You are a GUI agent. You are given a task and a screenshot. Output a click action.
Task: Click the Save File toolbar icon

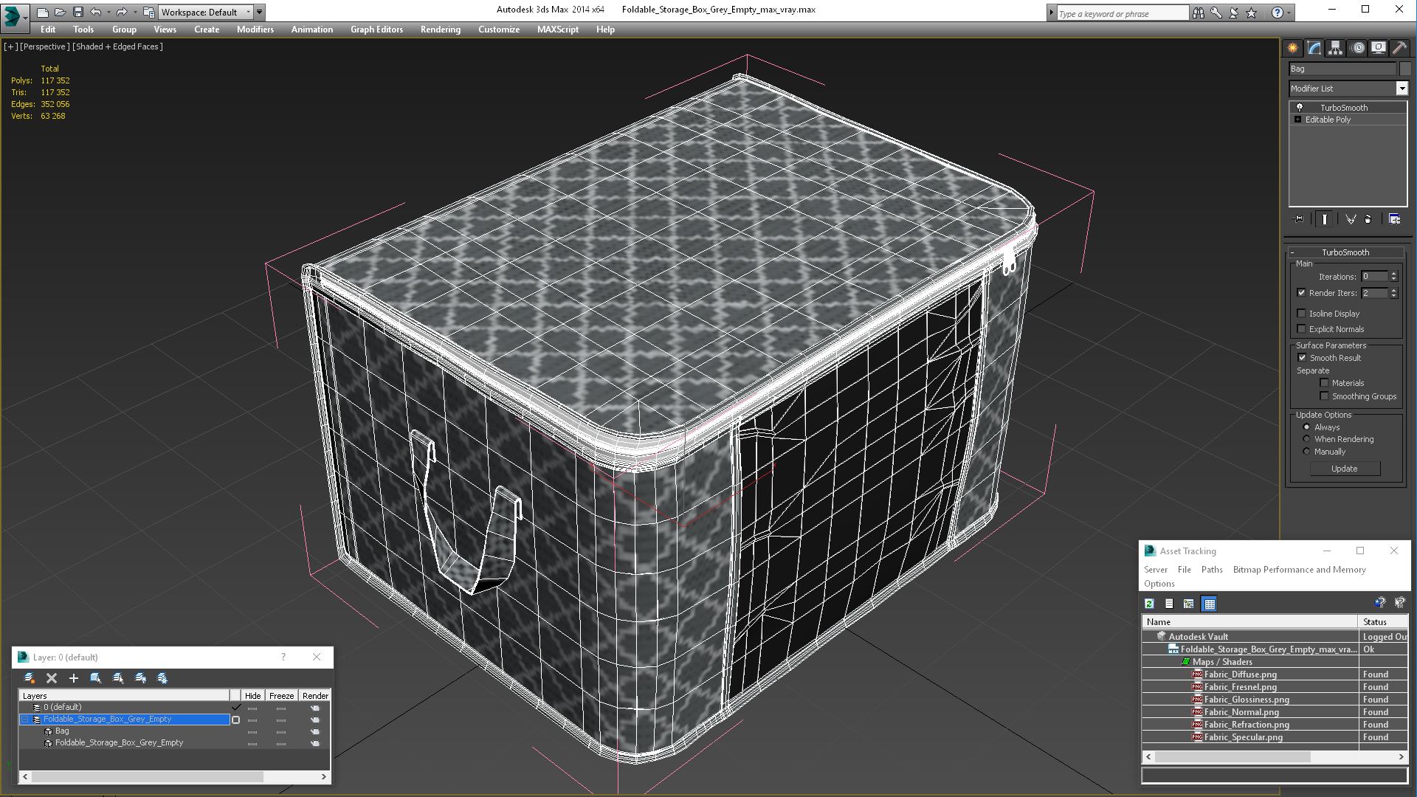78,12
